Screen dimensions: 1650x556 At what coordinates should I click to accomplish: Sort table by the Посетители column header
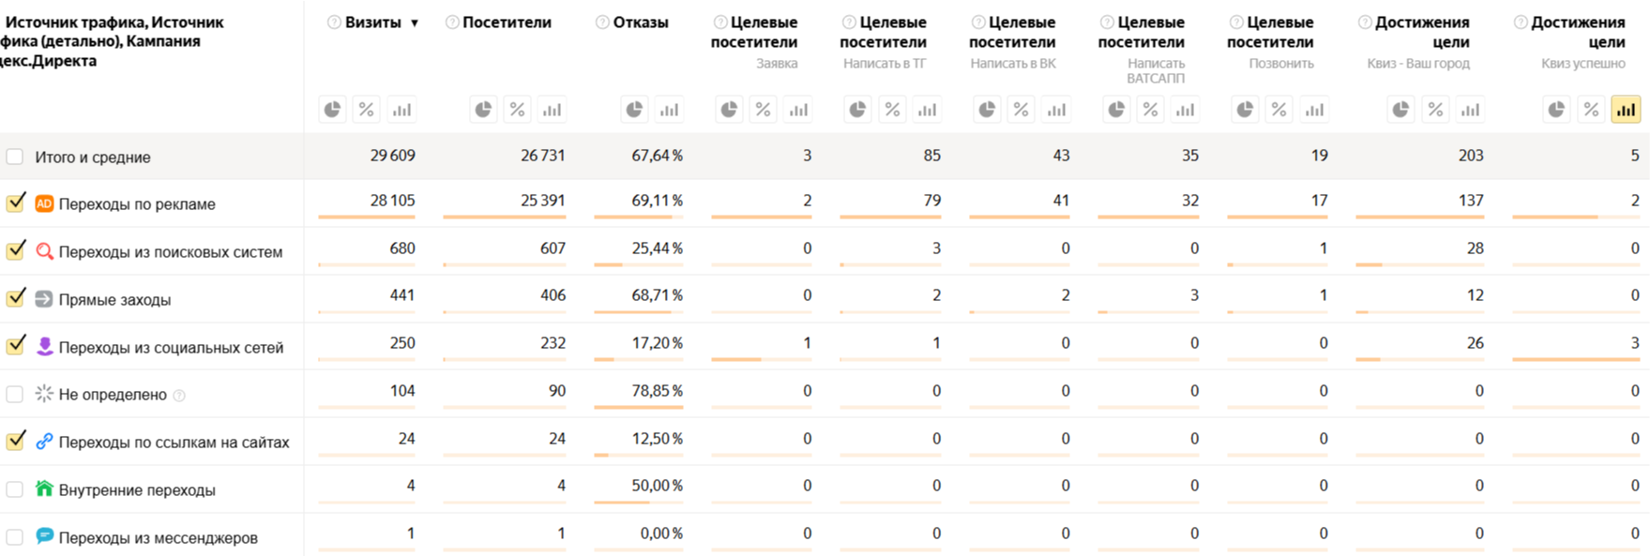507,23
